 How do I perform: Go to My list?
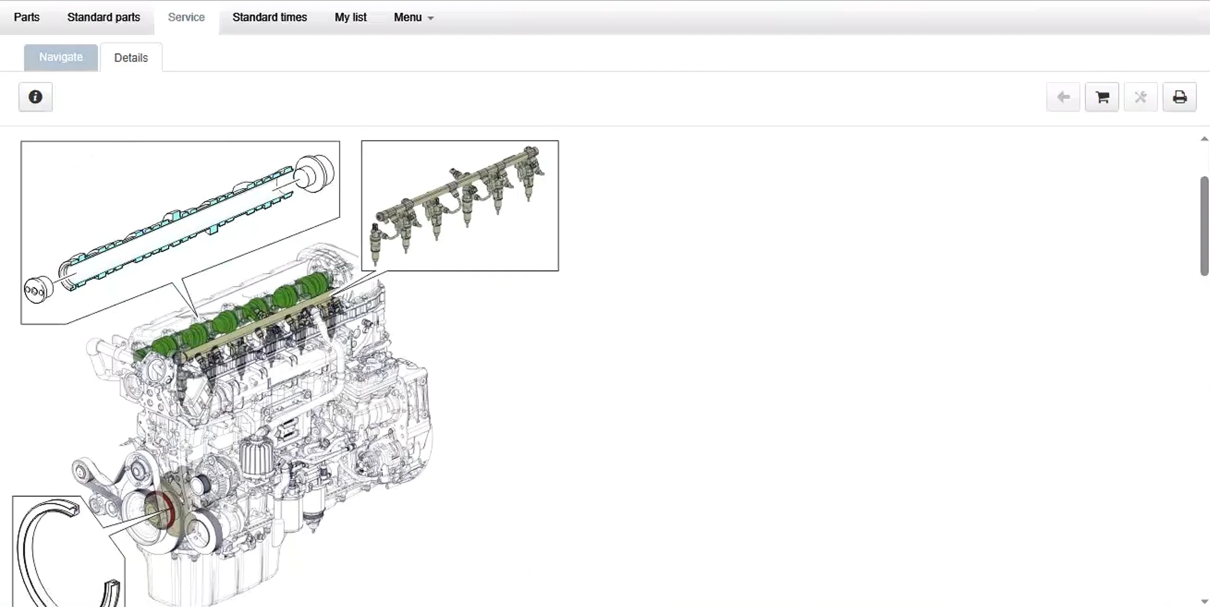350,17
